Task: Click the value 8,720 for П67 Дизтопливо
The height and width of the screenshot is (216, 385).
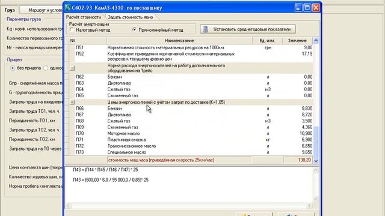Action: click(307, 115)
